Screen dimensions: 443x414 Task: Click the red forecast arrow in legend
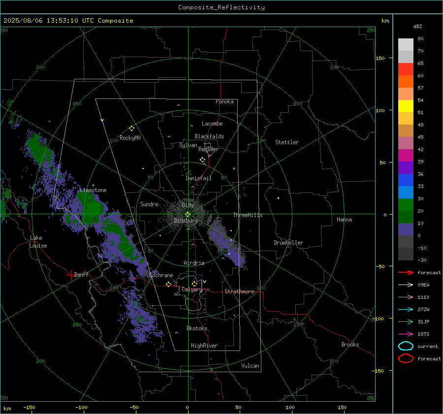coord(406,272)
